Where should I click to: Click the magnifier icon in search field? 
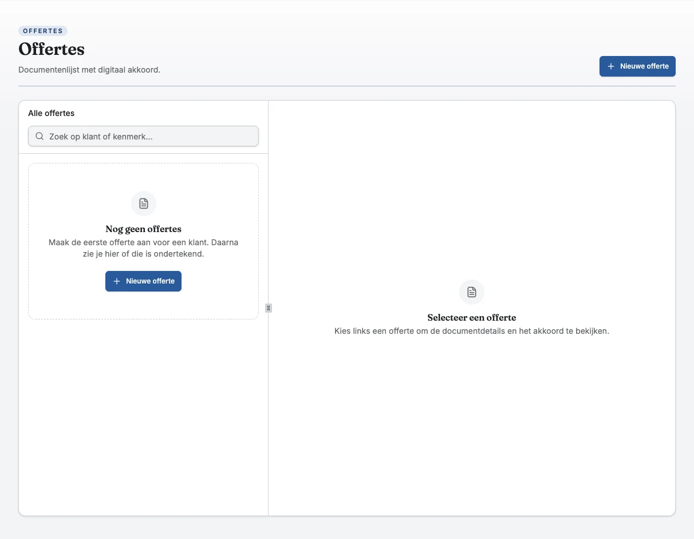click(x=40, y=136)
